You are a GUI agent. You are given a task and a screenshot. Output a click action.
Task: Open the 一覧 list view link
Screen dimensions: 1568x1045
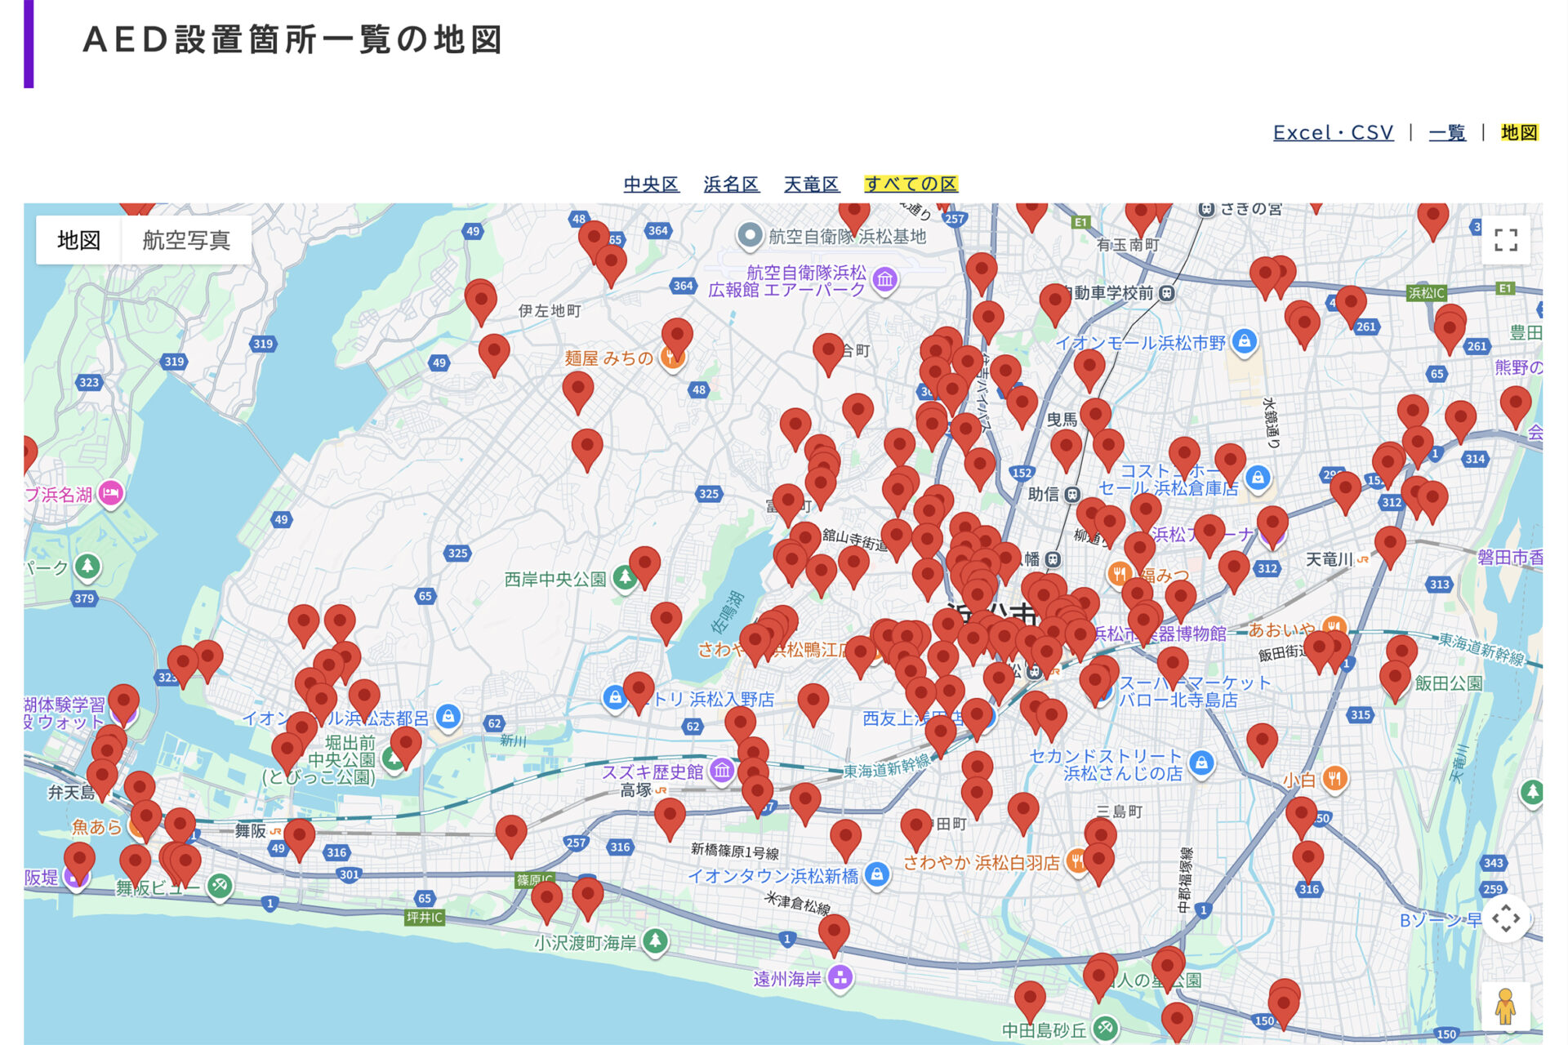pyautogui.click(x=1446, y=132)
